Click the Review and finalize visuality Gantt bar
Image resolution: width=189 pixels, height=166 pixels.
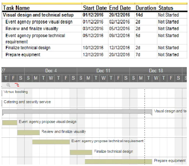point(28,133)
